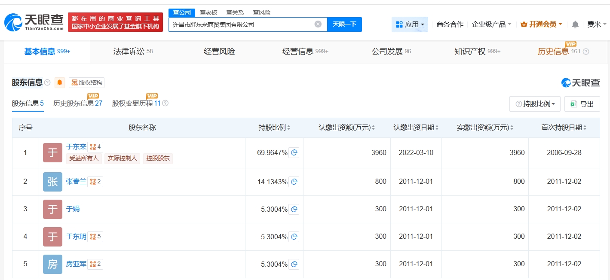The width and height of the screenshot is (610, 280).
Task: Sort the table by 持股比例 column
Action: tap(274, 128)
